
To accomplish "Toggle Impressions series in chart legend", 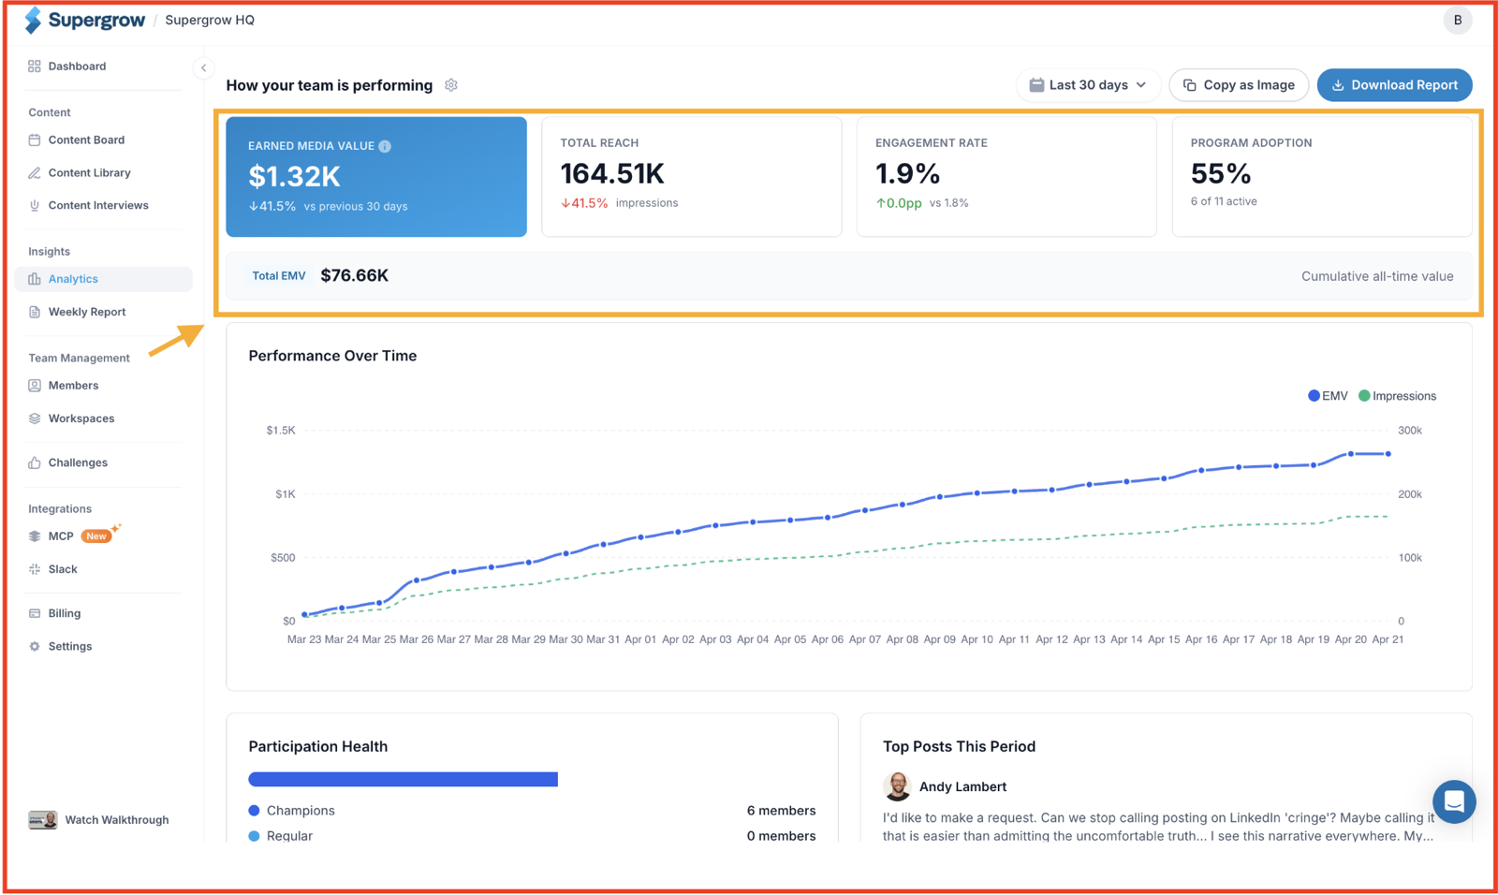I will coord(1397,396).
